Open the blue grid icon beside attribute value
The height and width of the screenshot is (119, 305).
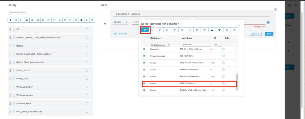click(268, 22)
